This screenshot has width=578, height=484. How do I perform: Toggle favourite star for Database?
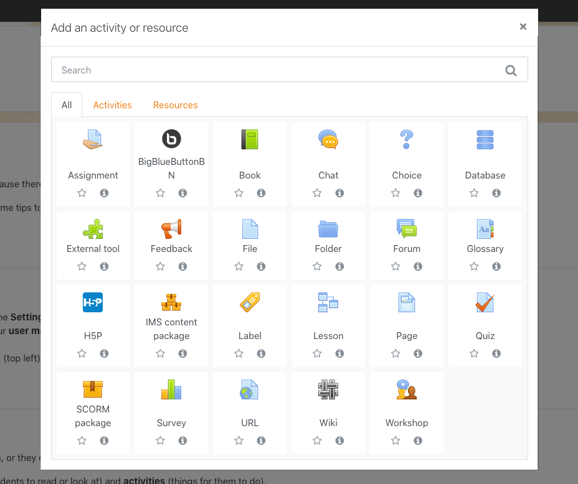(x=474, y=192)
